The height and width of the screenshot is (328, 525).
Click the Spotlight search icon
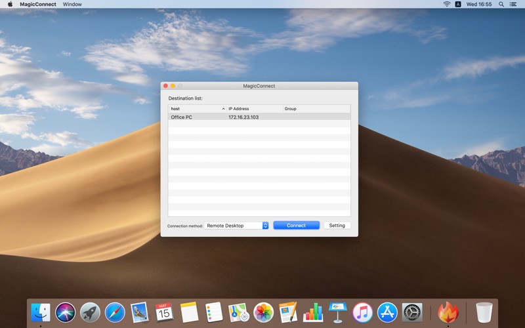coord(501,5)
